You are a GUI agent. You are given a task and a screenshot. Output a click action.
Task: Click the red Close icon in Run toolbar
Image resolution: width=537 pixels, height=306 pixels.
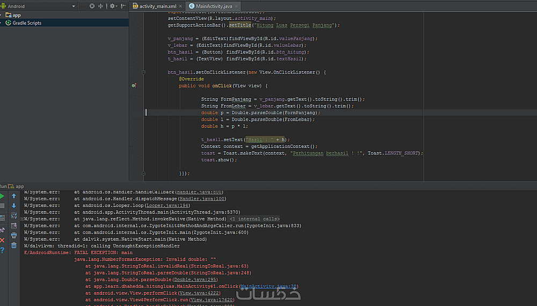tap(3, 240)
